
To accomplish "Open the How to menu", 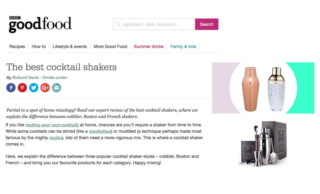I will 39,46.
